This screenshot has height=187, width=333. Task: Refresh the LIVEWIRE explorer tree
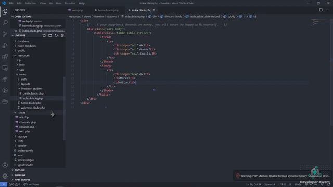(56, 35)
